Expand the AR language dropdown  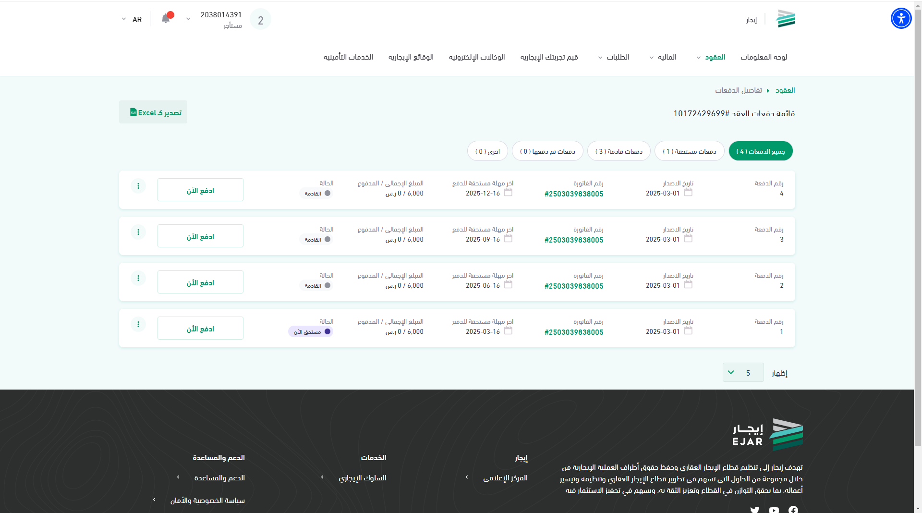(x=131, y=19)
